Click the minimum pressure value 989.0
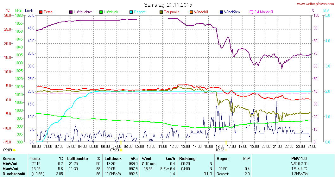The height and width of the screenshot is (177, 335). (x=133, y=164)
